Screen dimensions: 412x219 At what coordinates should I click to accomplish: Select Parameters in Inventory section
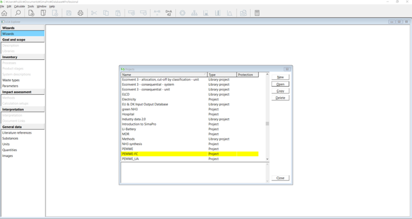(x=10, y=86)
